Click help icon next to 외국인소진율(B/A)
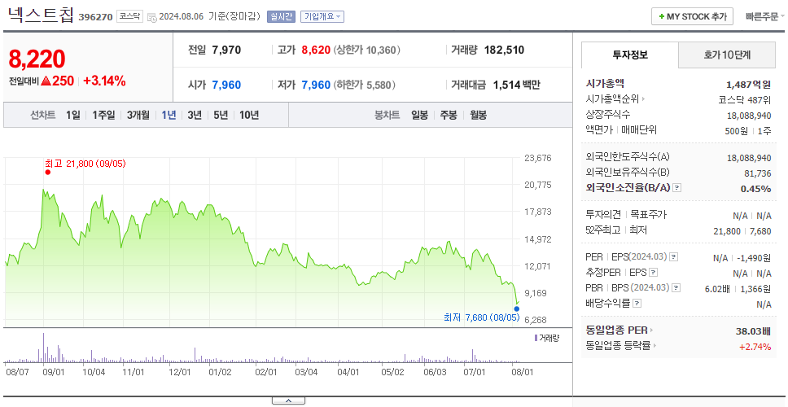 tap(677, 188)
